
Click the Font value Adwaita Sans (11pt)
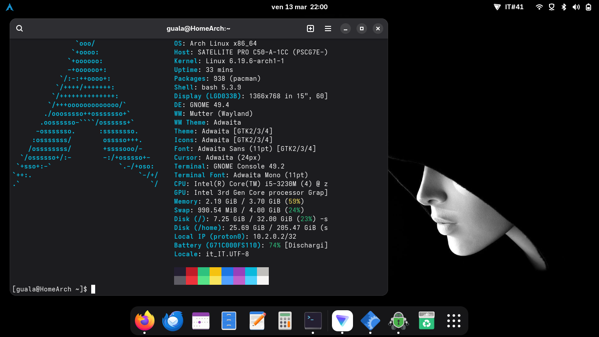tap(235, 149)
